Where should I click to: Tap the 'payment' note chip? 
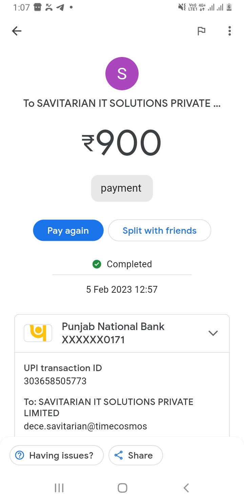[122, 188]
